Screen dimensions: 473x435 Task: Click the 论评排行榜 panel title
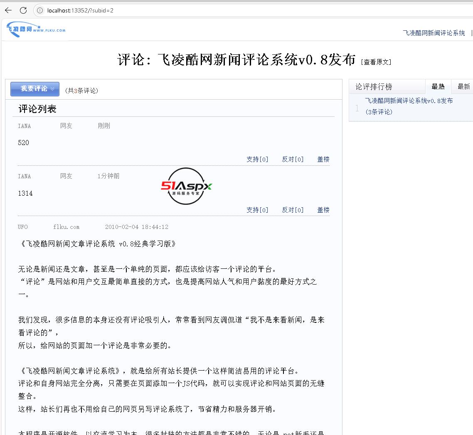tap(374, 87)
